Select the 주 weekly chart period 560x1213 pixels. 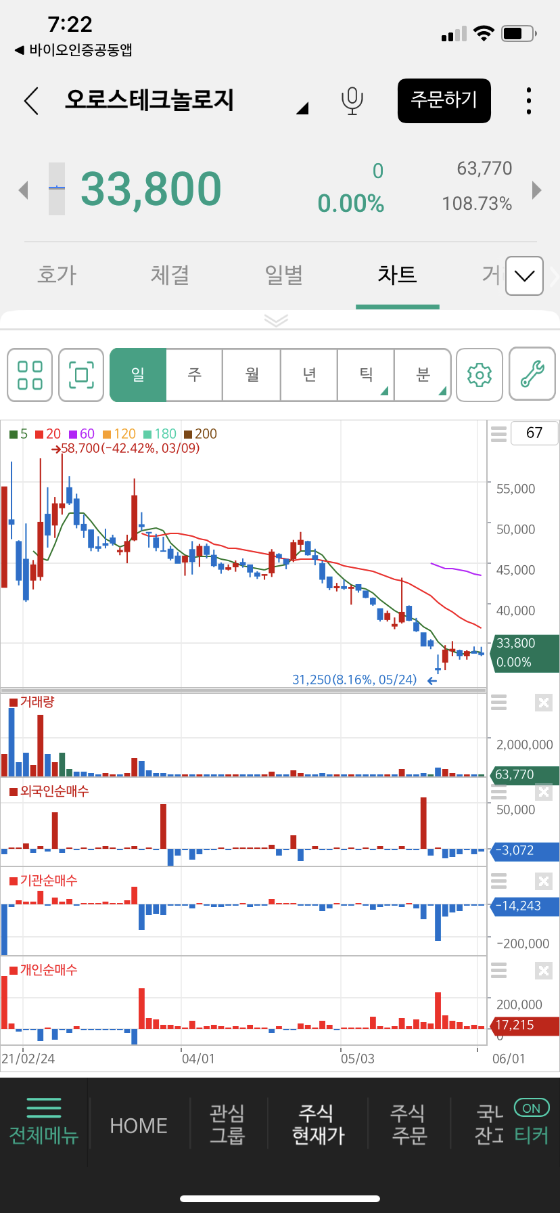[x=195, y=375]
